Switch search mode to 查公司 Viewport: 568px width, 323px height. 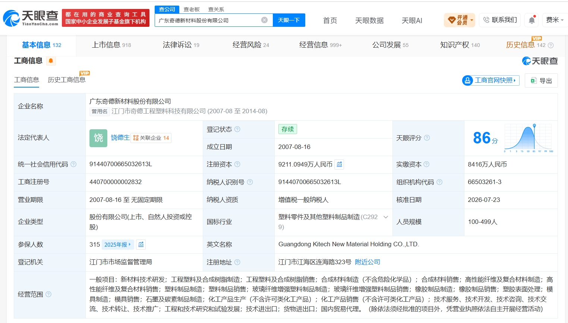167,9
